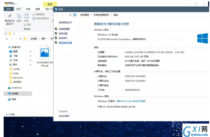Switch to the Home ribbon tab
The image size is (210, 137).
[x=18, y=9]
